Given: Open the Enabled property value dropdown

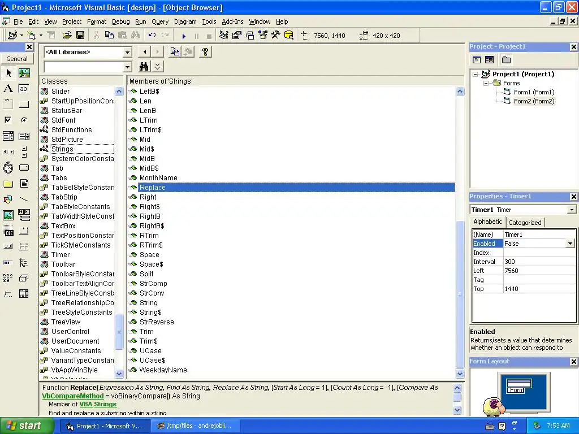Looking at the screenshot, I should click(x=570, y=244).
